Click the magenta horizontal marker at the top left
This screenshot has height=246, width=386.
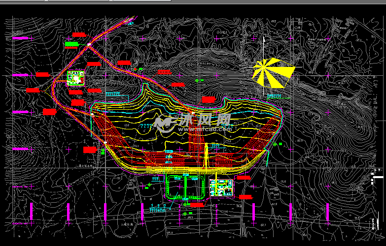(x=21, y=38)
